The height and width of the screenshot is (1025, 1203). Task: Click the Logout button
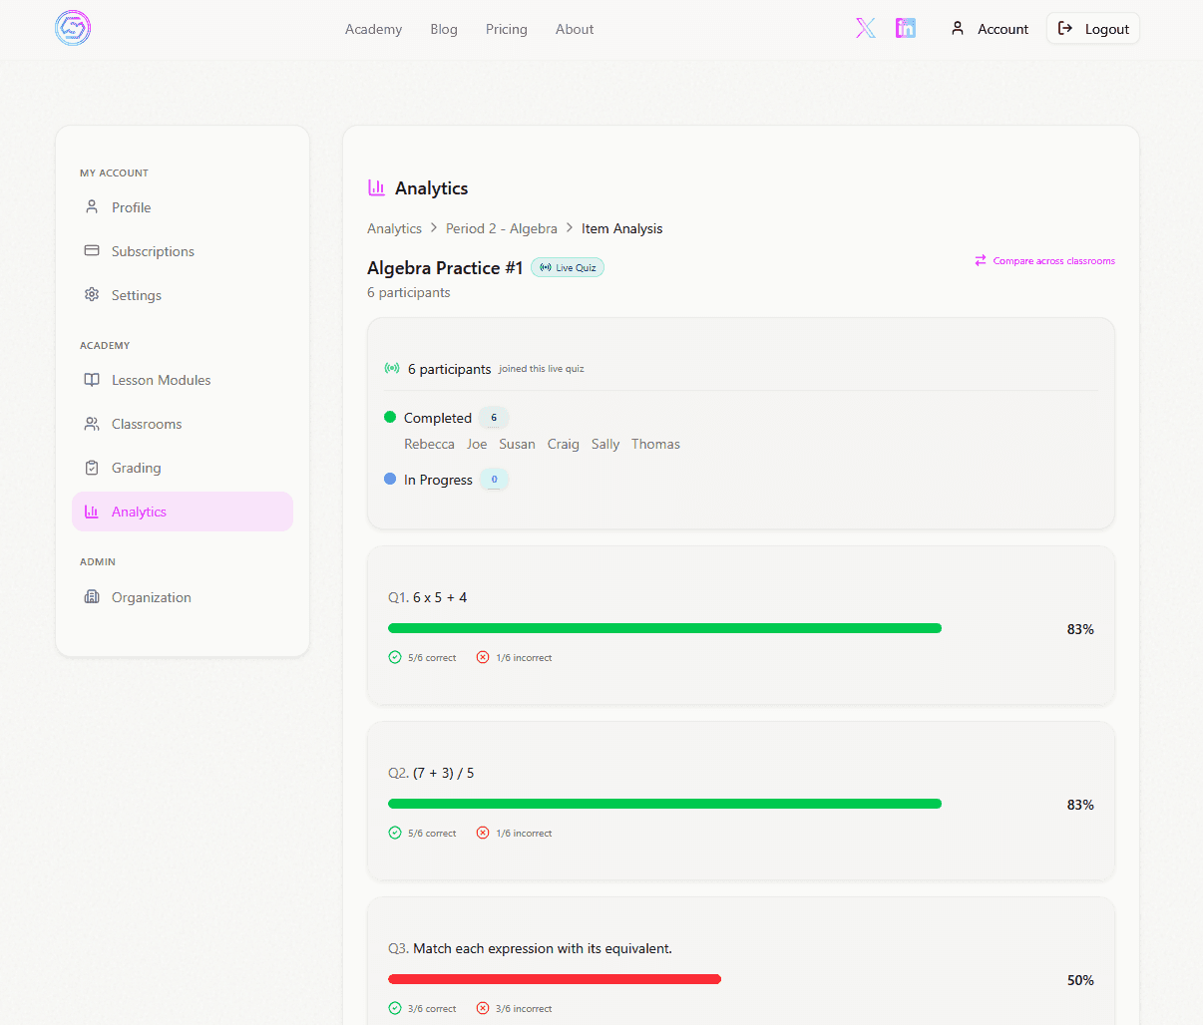1093,29
